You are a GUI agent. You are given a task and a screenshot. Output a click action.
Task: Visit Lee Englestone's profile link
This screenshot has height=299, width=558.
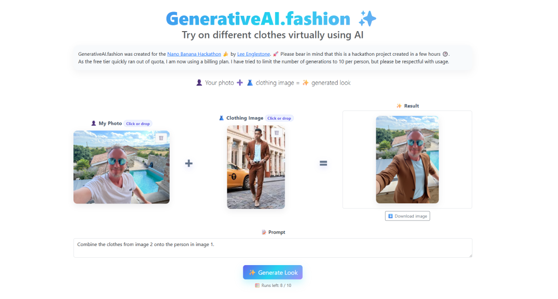254,54
